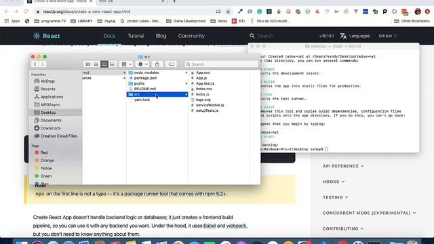The height and width of the screenshot is (244, 434).
Task: Expand HOOKS section in docs sidebar
Action: [334, 182]
